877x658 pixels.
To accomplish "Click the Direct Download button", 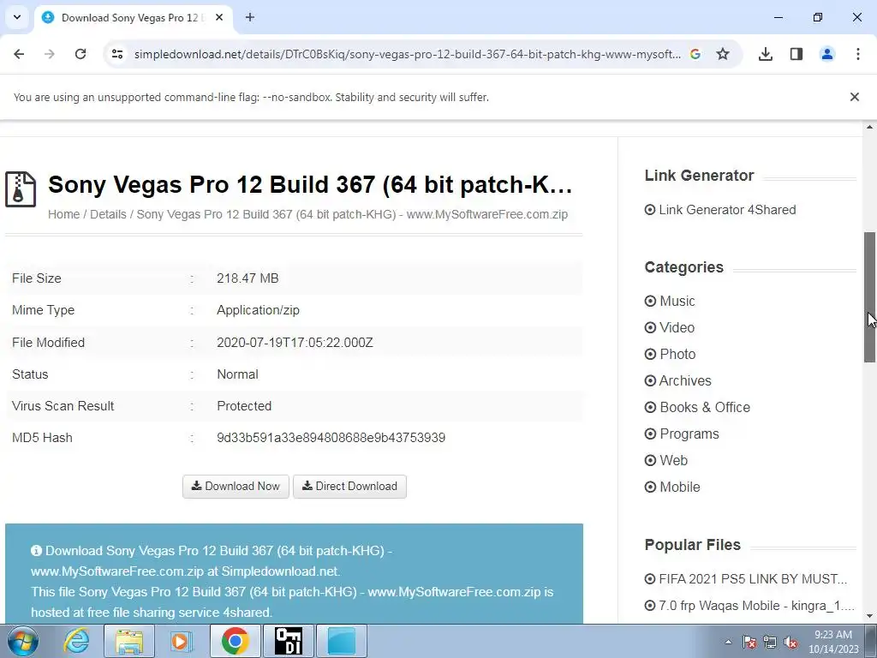I will 349,487.
